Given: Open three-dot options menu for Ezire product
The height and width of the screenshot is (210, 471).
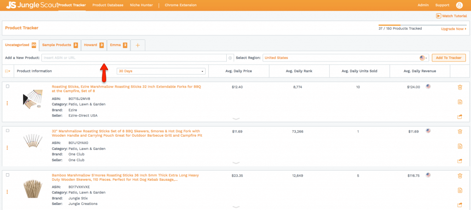Looking at the screenshot, I should (x=7, y=103).
